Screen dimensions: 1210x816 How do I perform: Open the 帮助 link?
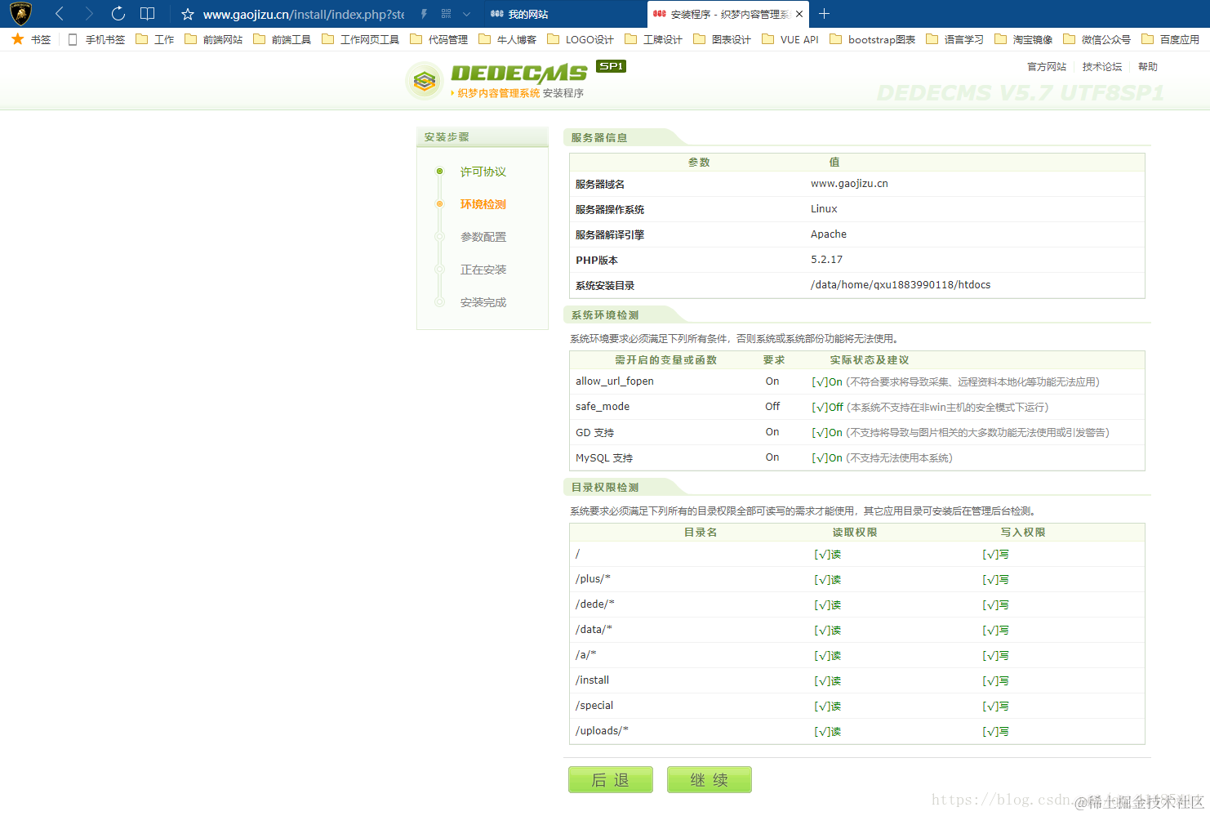tap(1148, 67)
